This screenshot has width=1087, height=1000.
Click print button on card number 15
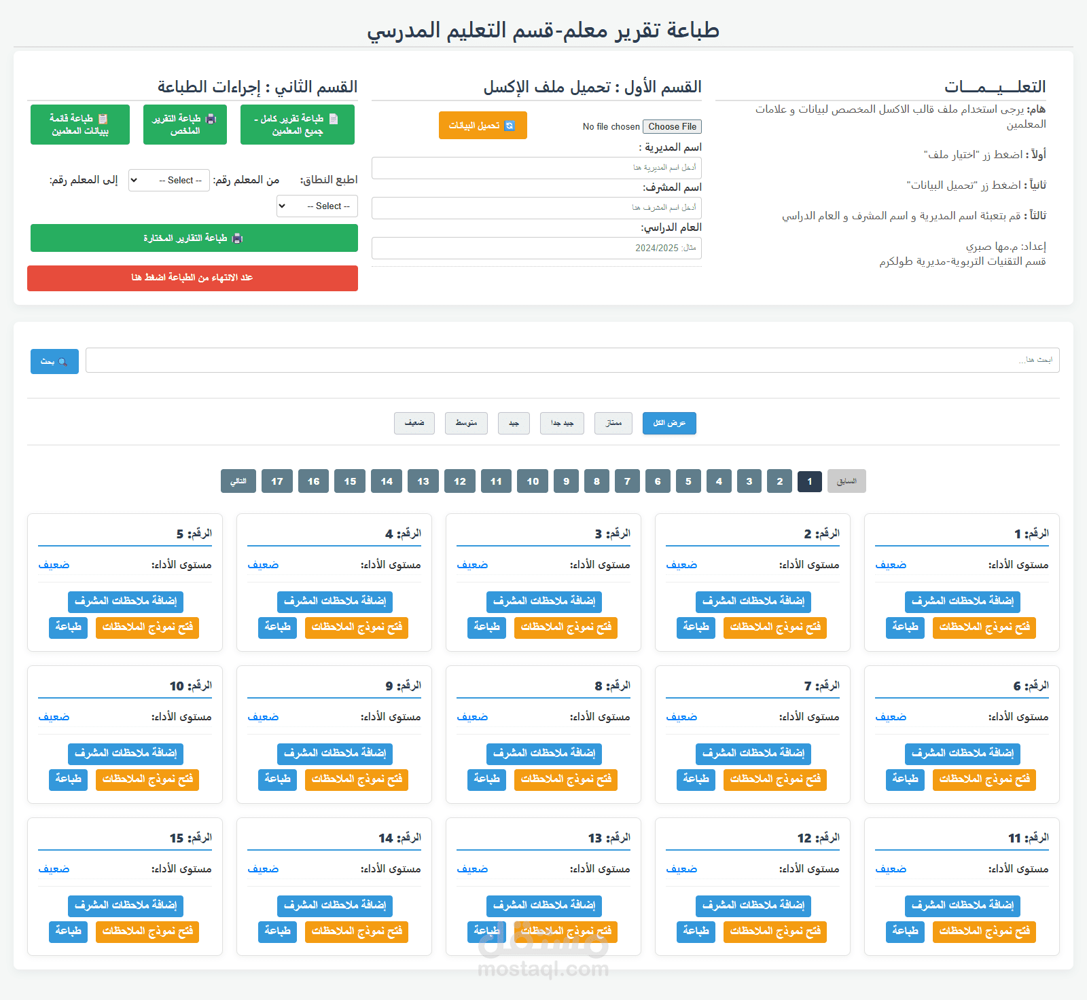(x=68, y=931)
